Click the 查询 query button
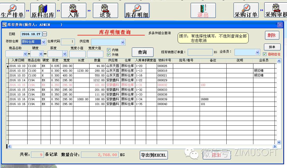Viewport: 287px width, 168px height. (x=142, y=52)
